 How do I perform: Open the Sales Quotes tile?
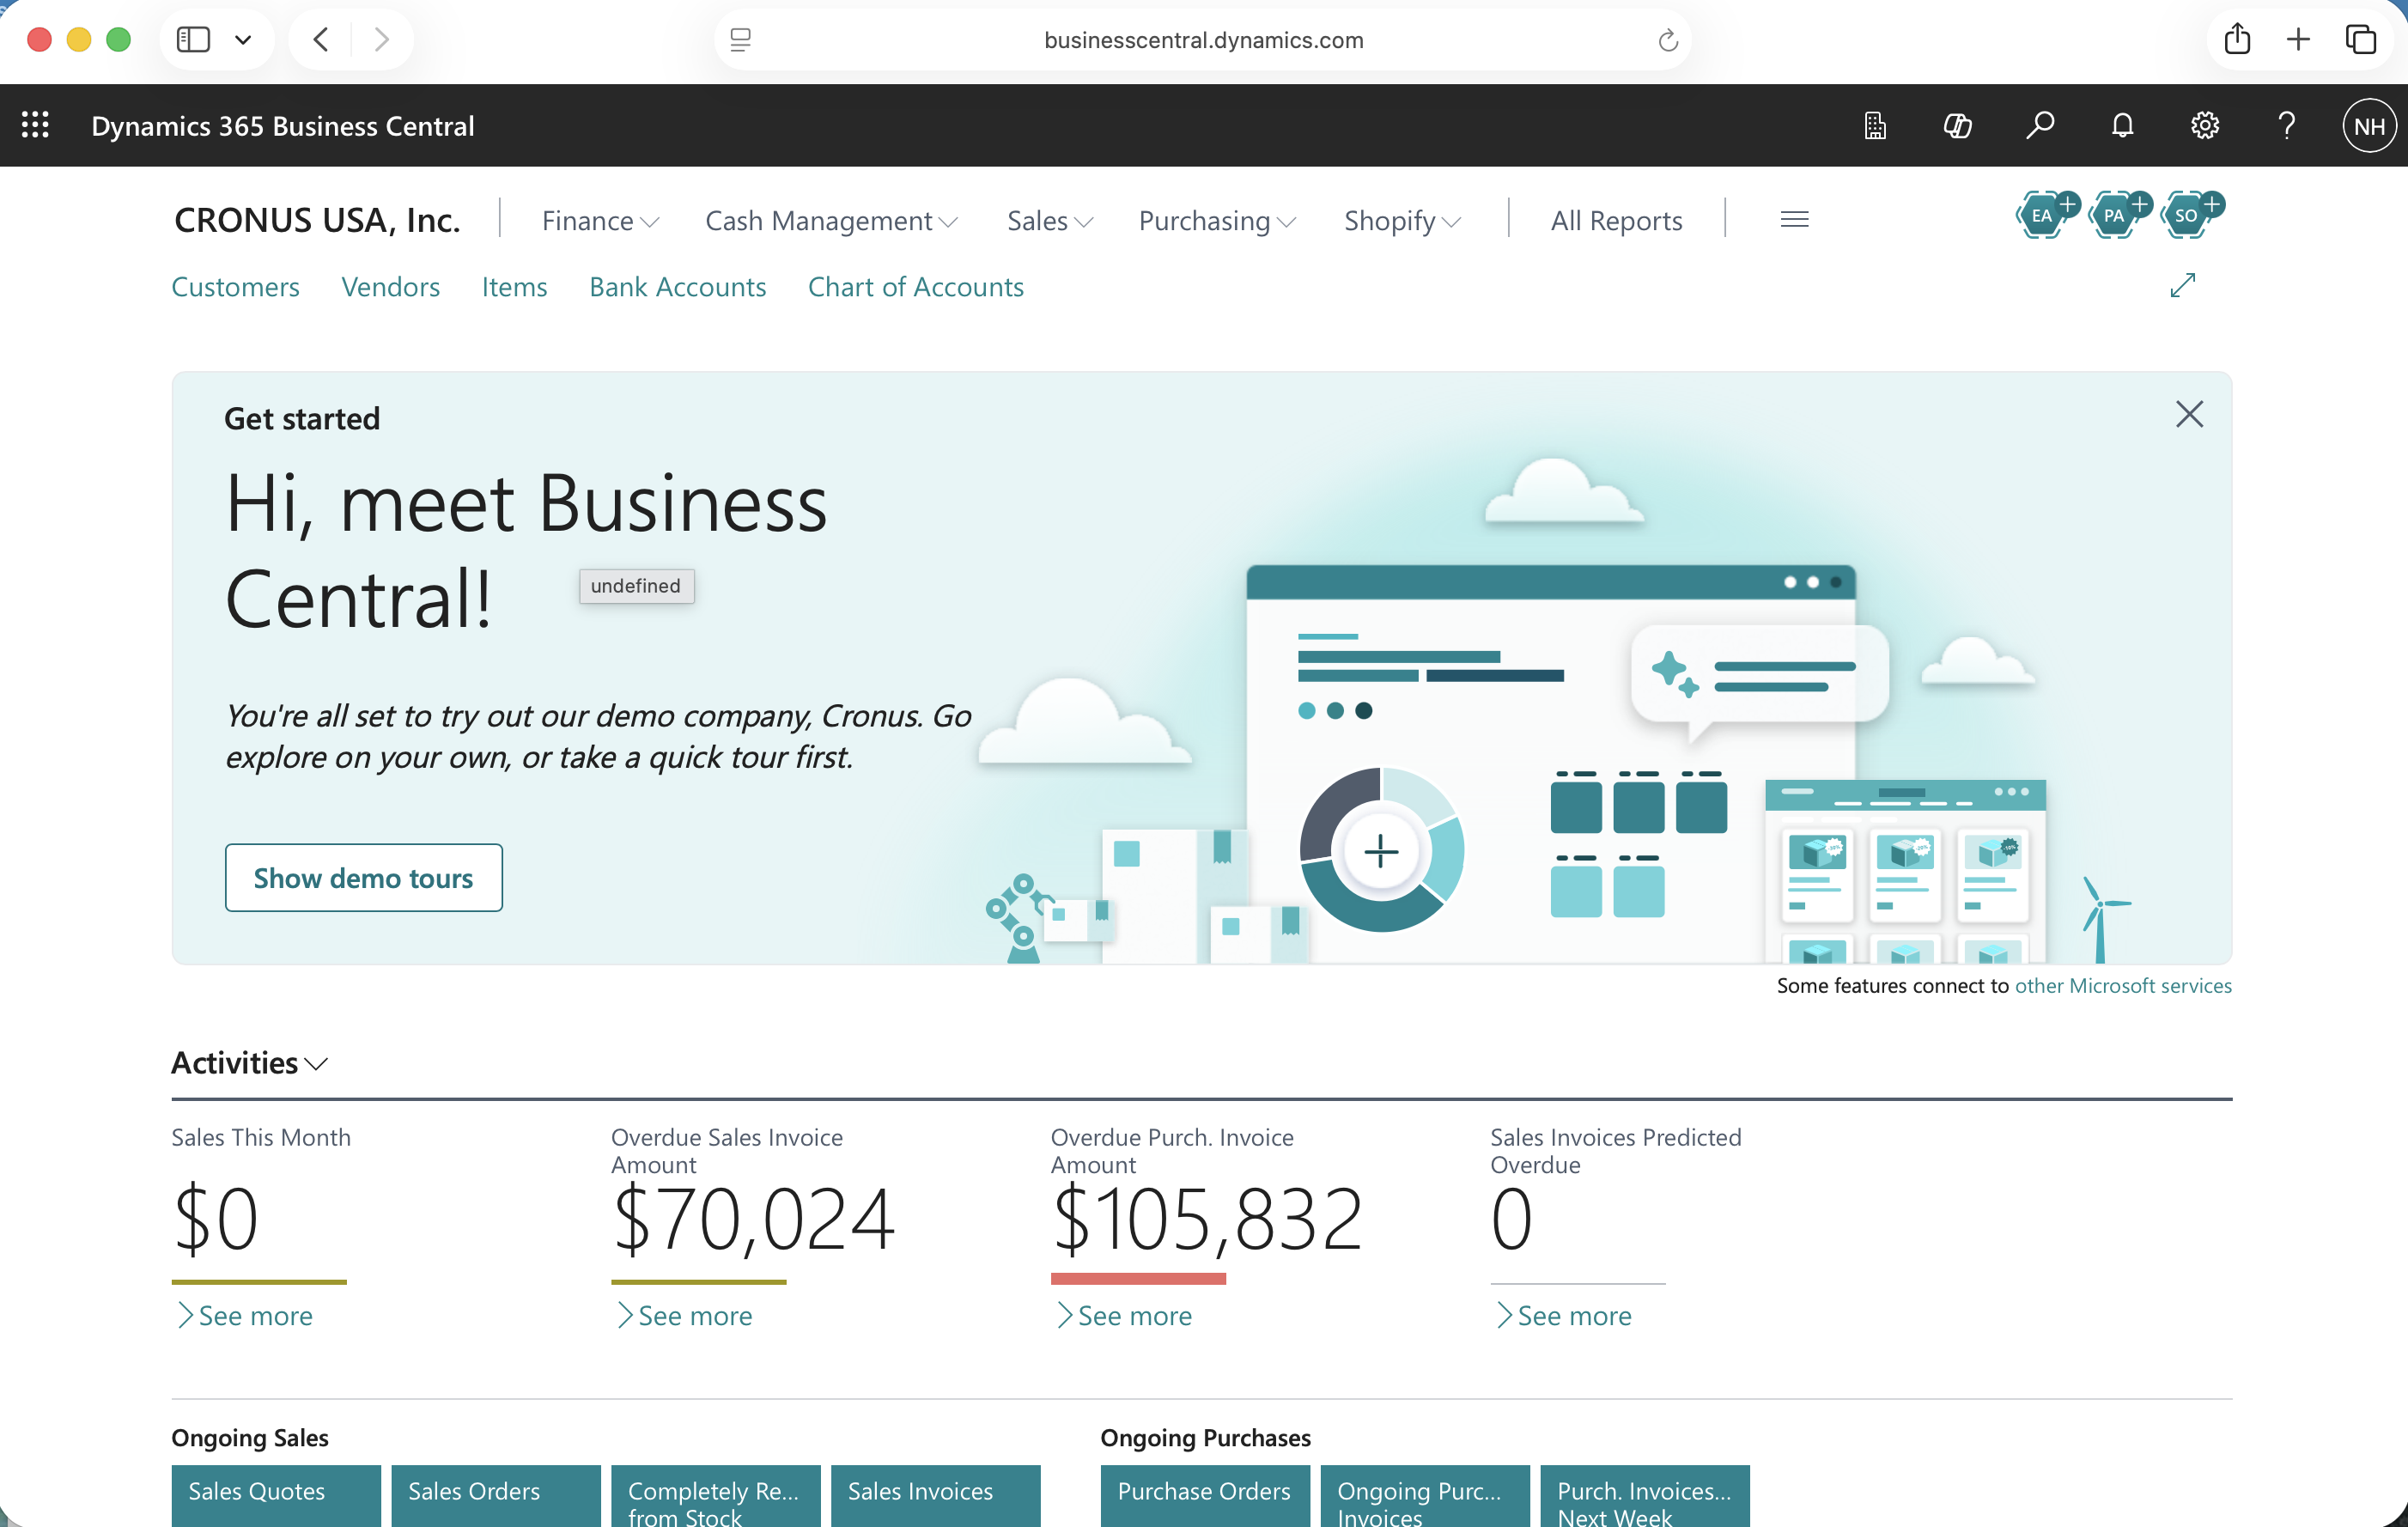276,1496
